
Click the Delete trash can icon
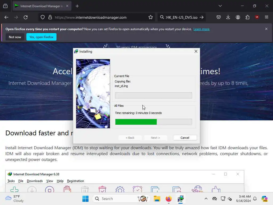click(x=85, y=189)
